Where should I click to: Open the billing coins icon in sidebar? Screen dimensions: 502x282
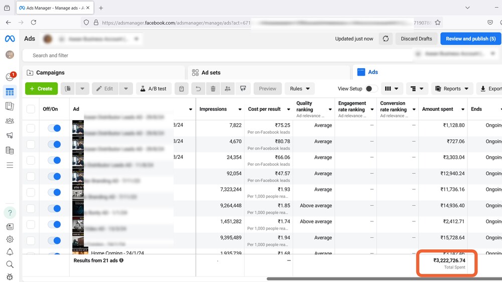click(x=10, y=150)
